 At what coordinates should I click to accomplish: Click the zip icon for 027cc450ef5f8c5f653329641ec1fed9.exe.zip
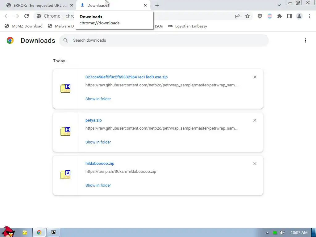tap(65, 88)
